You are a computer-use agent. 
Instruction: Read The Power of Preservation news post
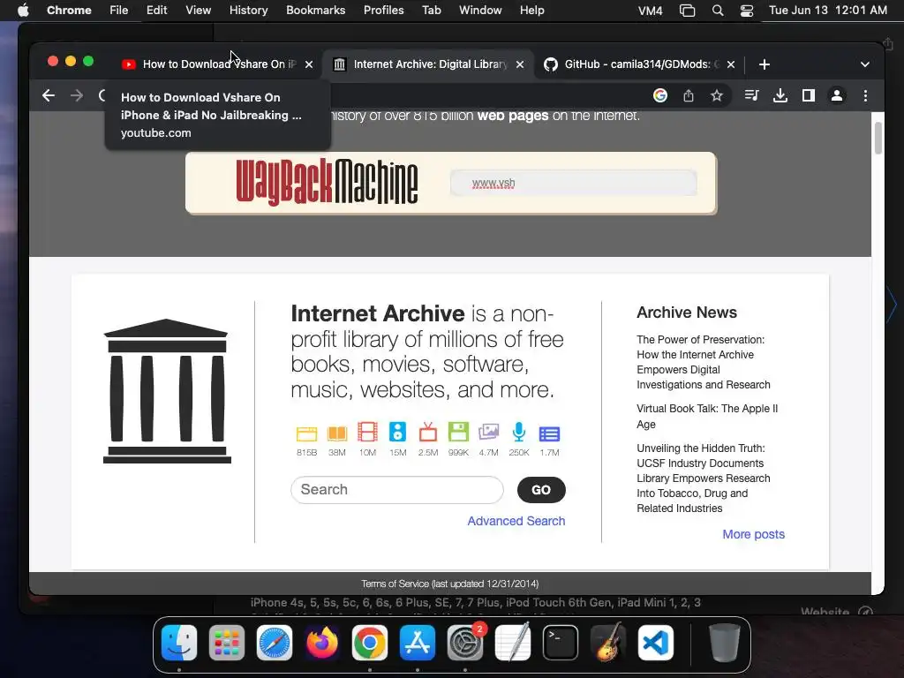tap(704, 362)
